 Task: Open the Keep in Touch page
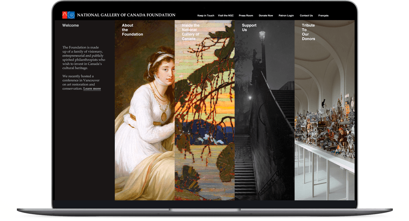(x=206, y=16)
